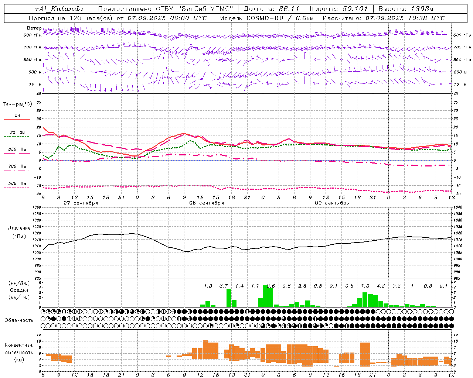
Task: Select the 0.5 precipitation total
Action: (x=318, y=286)
